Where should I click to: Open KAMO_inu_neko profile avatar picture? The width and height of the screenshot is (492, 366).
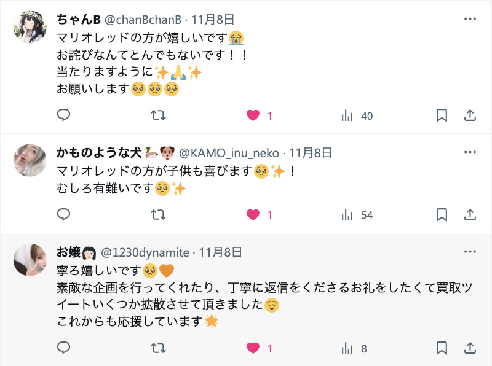[30, 160]
